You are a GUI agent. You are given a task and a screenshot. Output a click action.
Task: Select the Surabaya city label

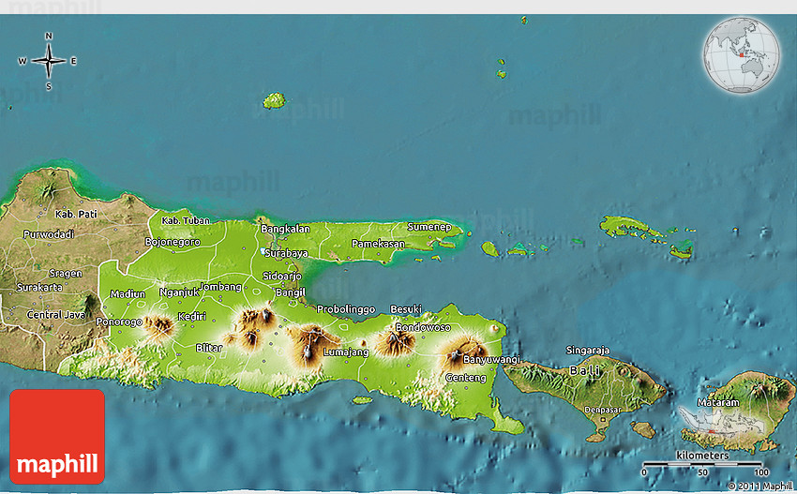click(x=286, y=253)
